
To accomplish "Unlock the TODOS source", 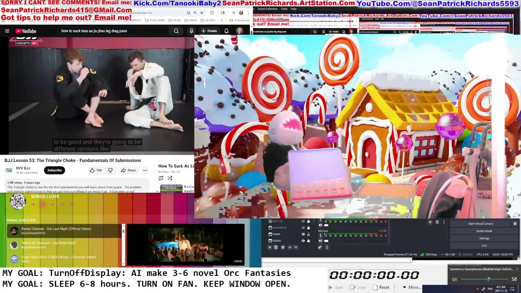I will [309, 241].
